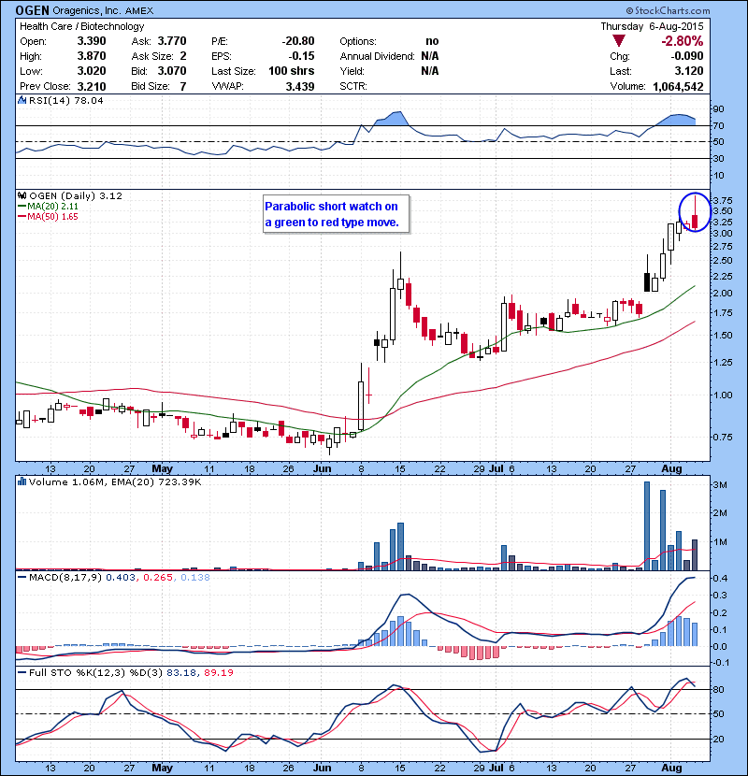Click the Bid Size label
This screenshot has width=748, height=776.
click(151, 87)
